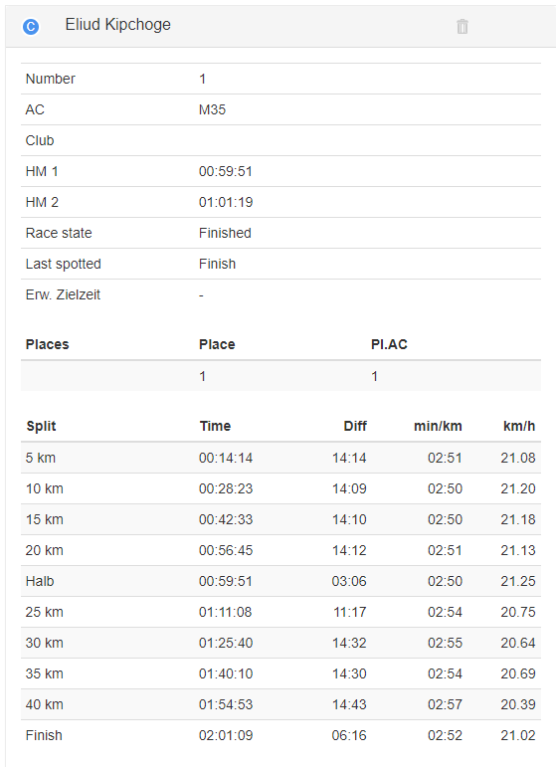Click the km/h column header
This screenshot has height=767, width=556.
click(519, 426)
